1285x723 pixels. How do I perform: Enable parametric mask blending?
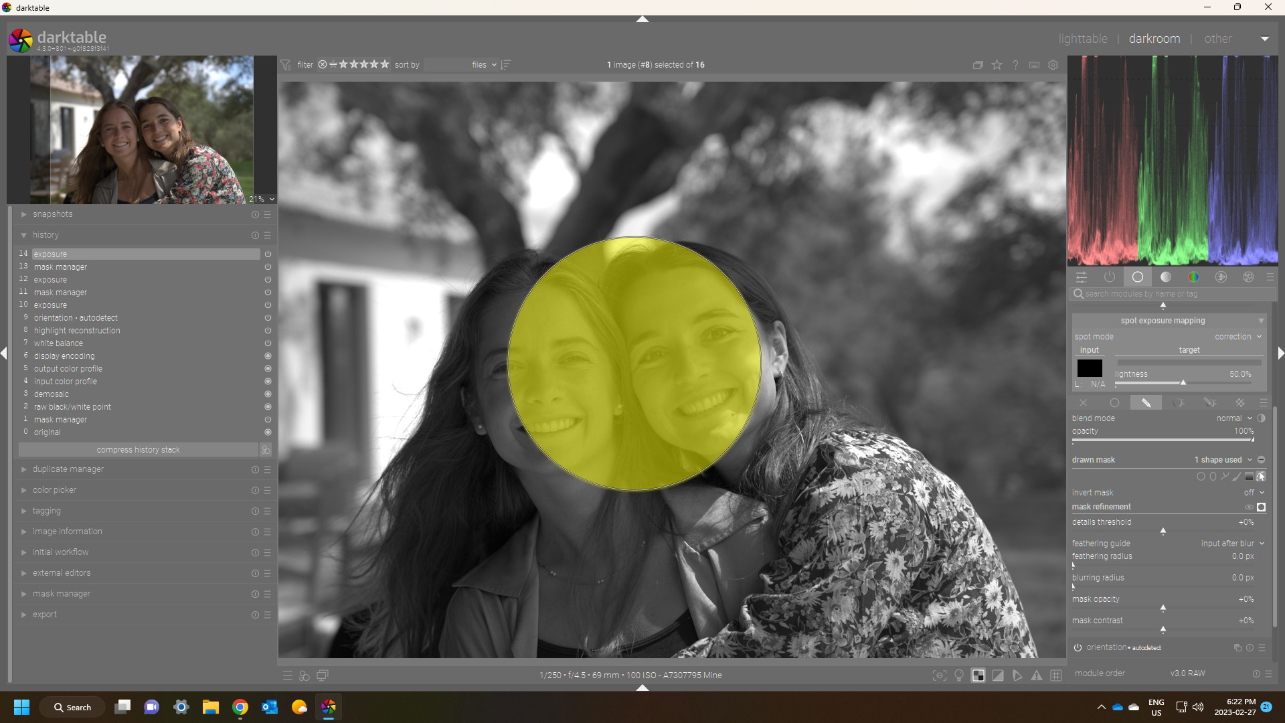(1180, 402)
